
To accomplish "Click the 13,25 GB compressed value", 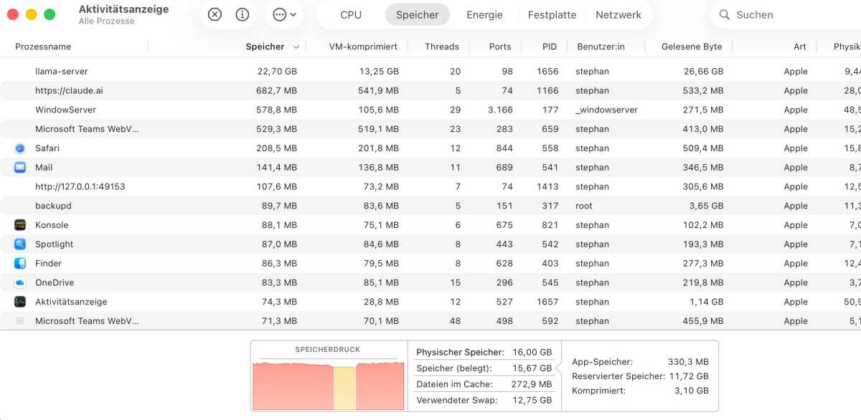I will (380, 72).
